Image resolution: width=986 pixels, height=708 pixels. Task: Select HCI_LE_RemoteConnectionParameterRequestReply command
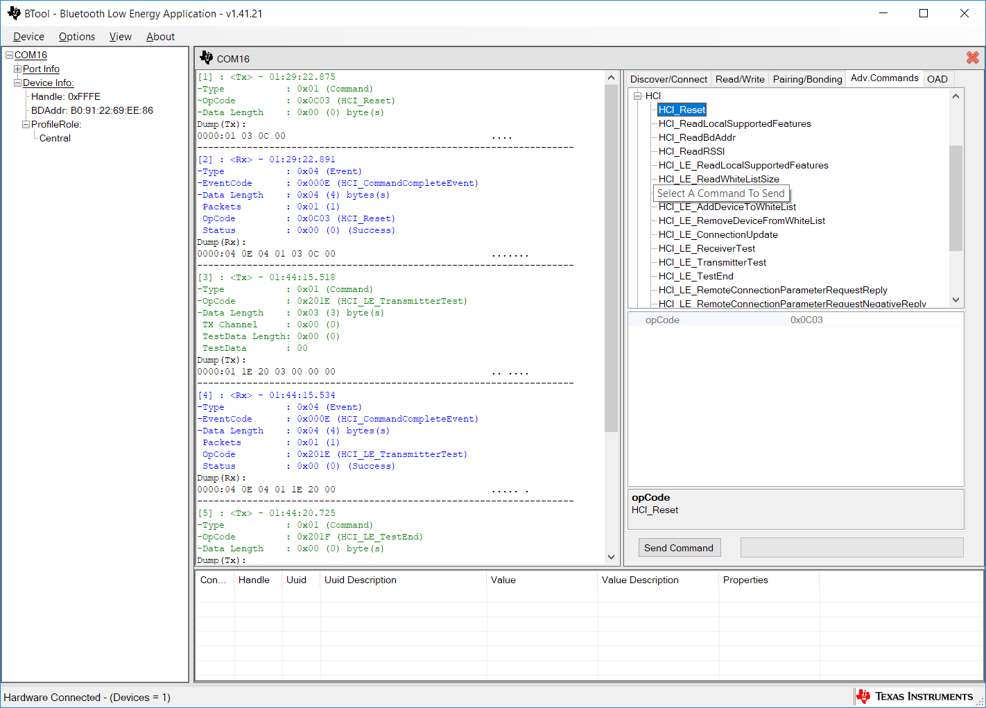coord(772,290)
